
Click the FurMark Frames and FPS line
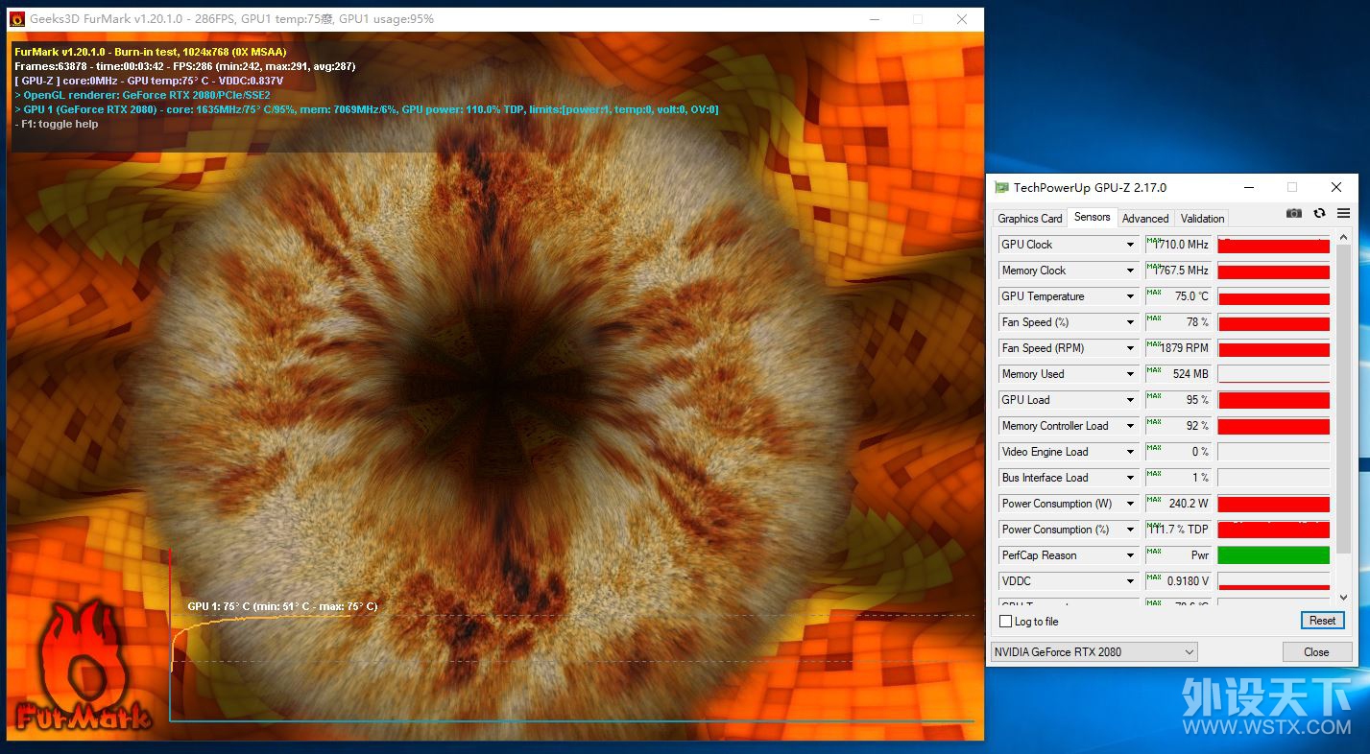[x=185, y=66]
